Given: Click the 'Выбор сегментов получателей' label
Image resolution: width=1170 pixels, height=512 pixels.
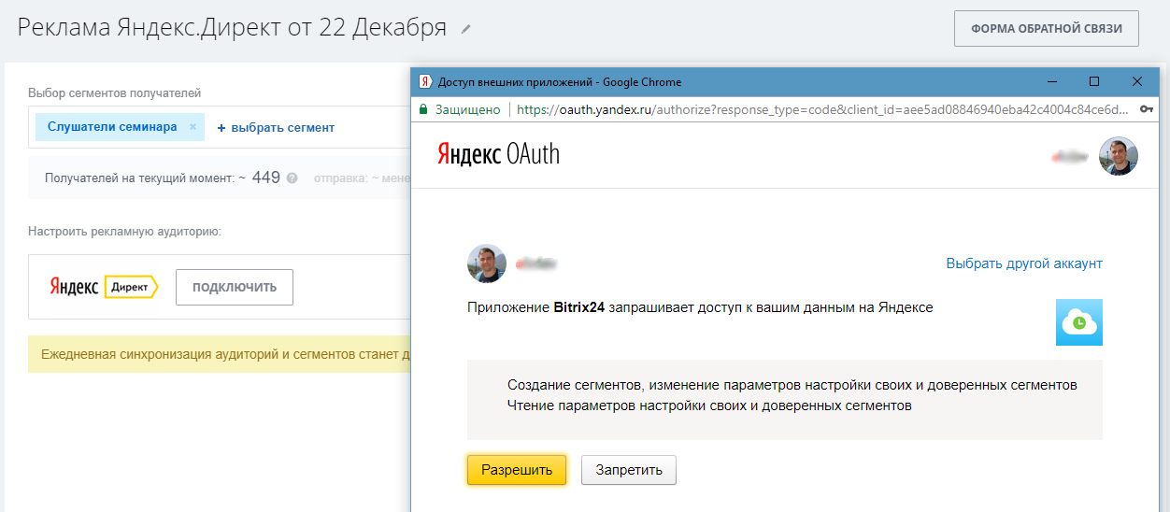Looking at the screenshot, I should coord(115,92).
